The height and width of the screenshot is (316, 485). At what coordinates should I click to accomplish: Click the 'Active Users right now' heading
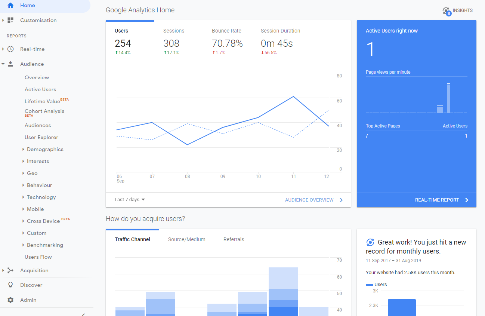click(x=392, y=31)
